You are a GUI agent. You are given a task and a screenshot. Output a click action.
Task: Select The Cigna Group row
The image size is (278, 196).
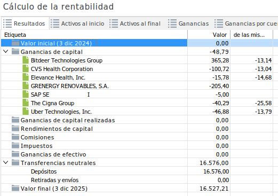tap(139, 103)
